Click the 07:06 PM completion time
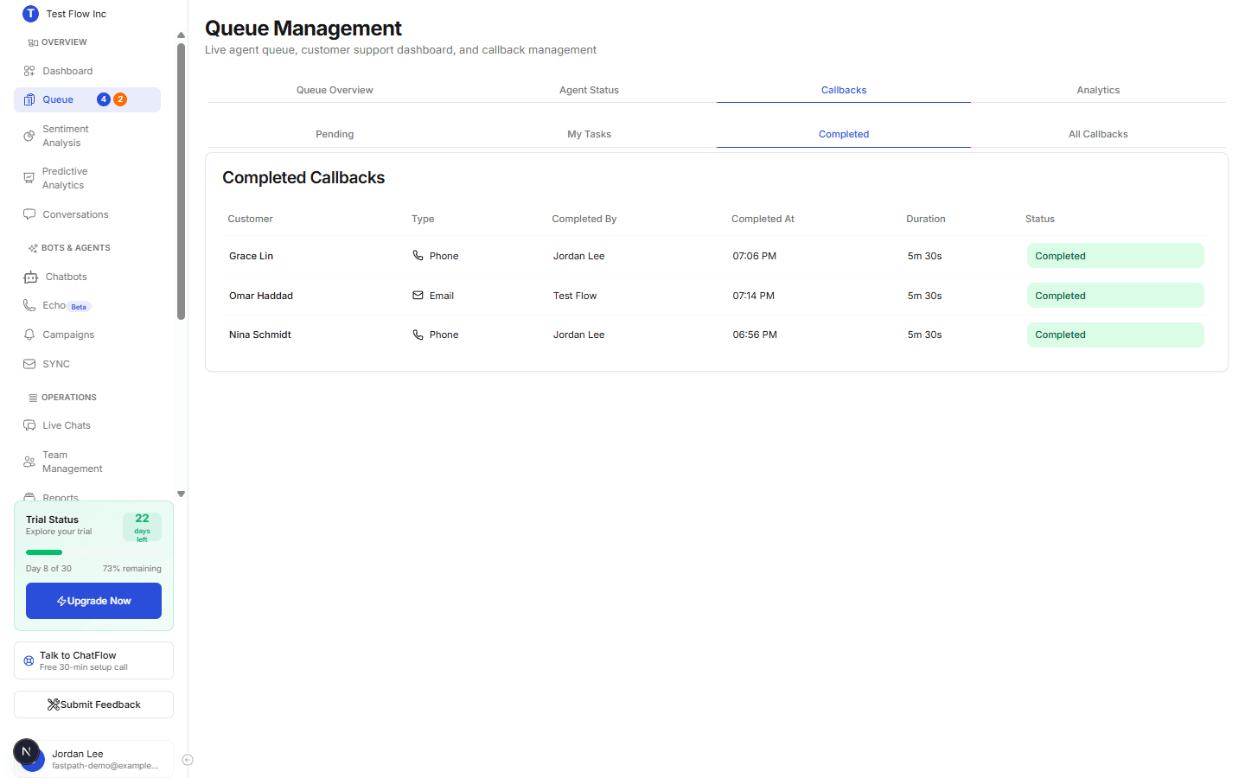The image size is (1245, 778). 755,256
